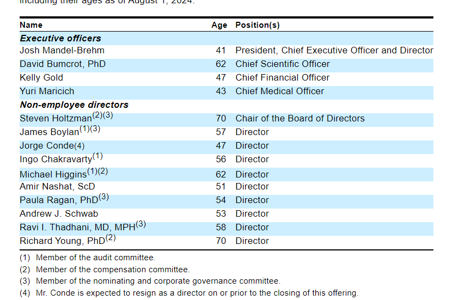Image resolution: width=465 pixels, height=300 pixels.
Task: Select the Executive officers section heading
Action: point(60,39)
